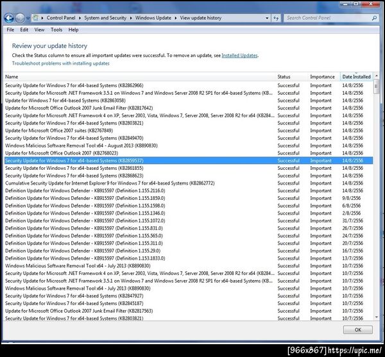Select Security Update row KB2861855
The height and width of the screenshot is (357, 385).
189,168
